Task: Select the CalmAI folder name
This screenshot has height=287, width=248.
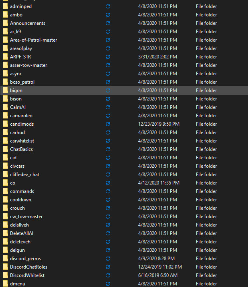Action: 18,107
